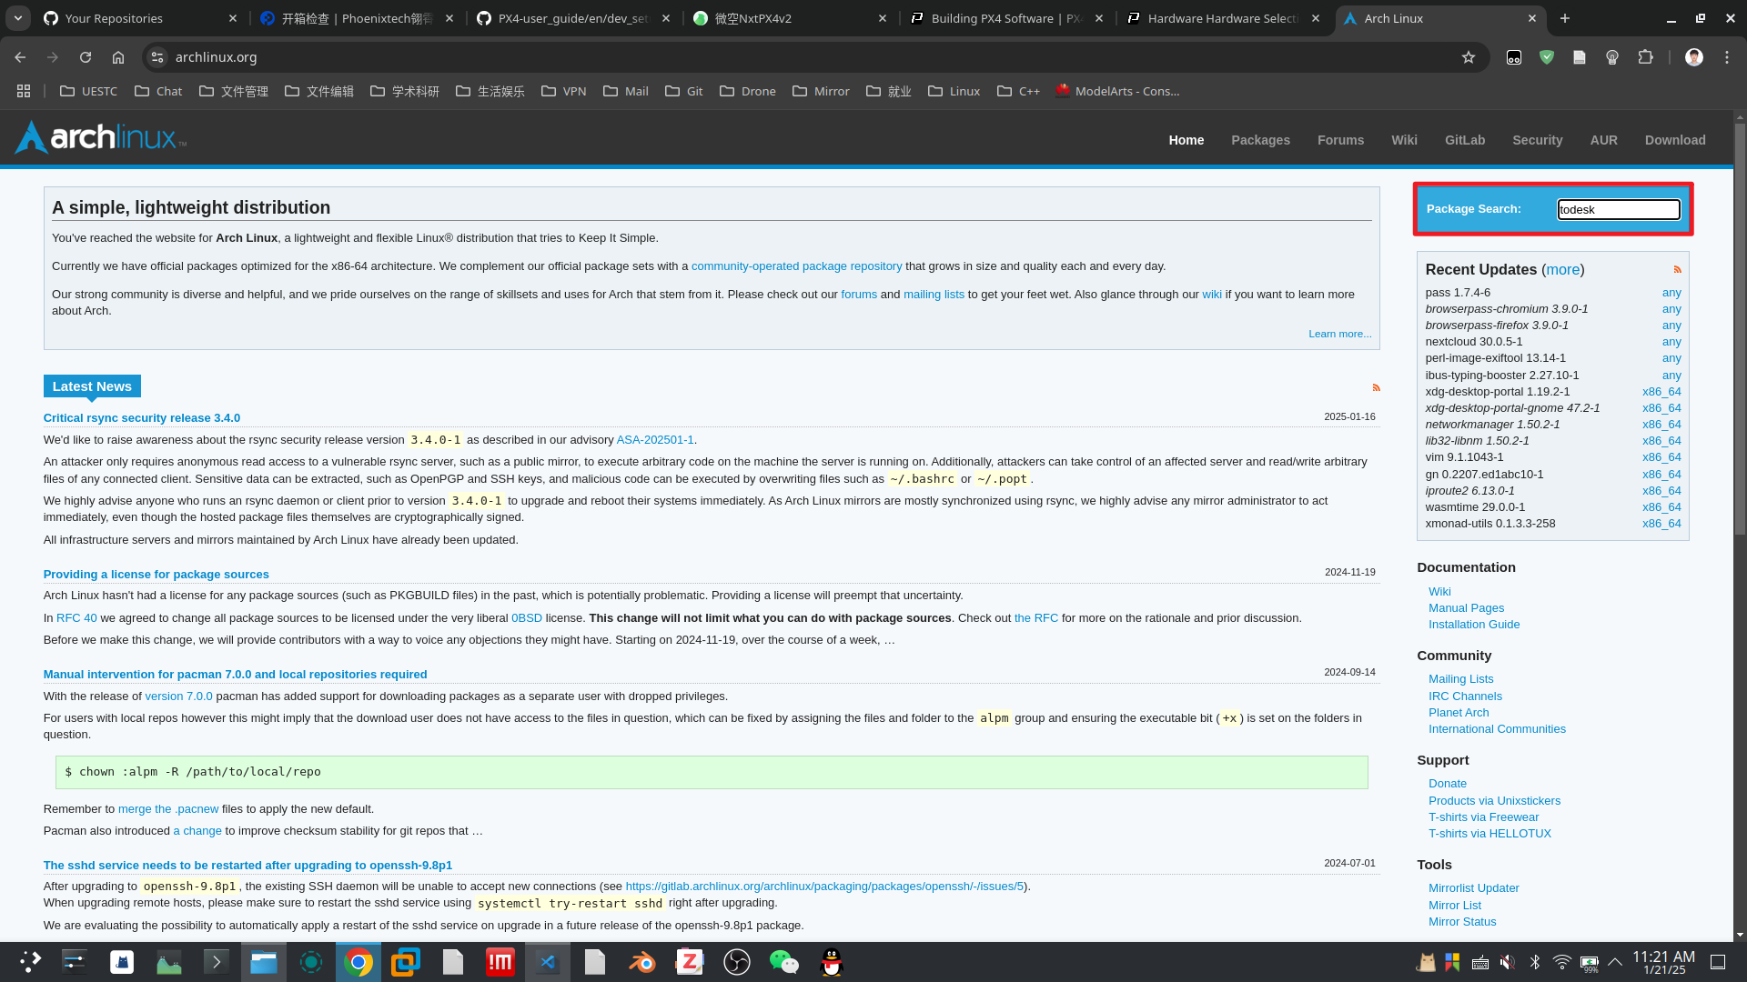Click the volume icon in system tray
Screen dimensions: 1747x982
1508,962
